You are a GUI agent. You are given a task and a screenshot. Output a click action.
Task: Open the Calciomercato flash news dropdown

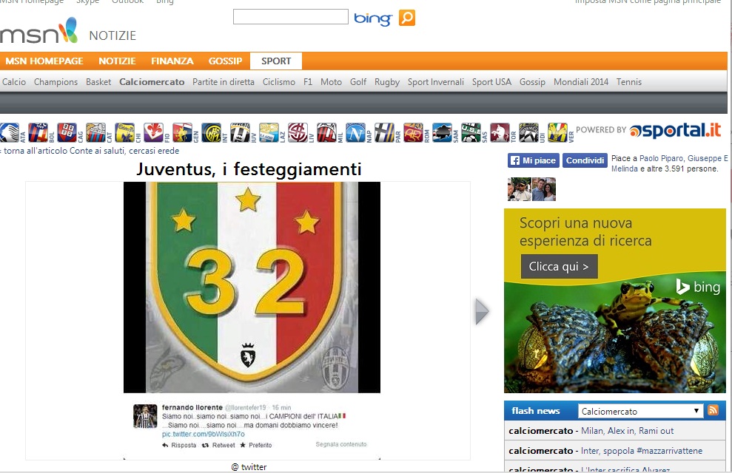(640, 411)
